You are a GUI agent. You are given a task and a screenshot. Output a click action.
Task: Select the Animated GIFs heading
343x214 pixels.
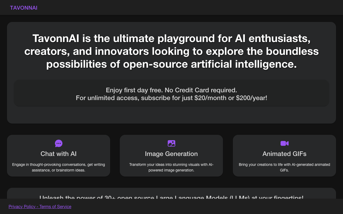click(285, 154)
